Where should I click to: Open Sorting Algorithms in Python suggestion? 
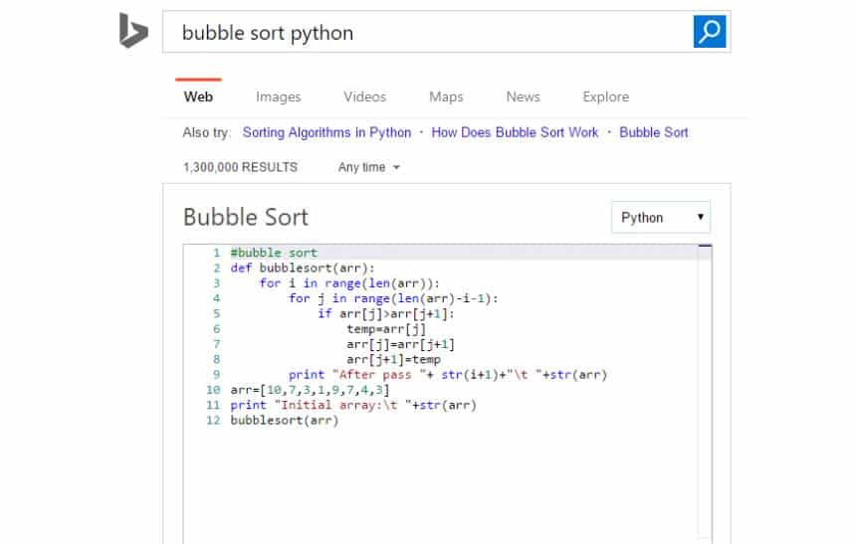click(327, 132)
